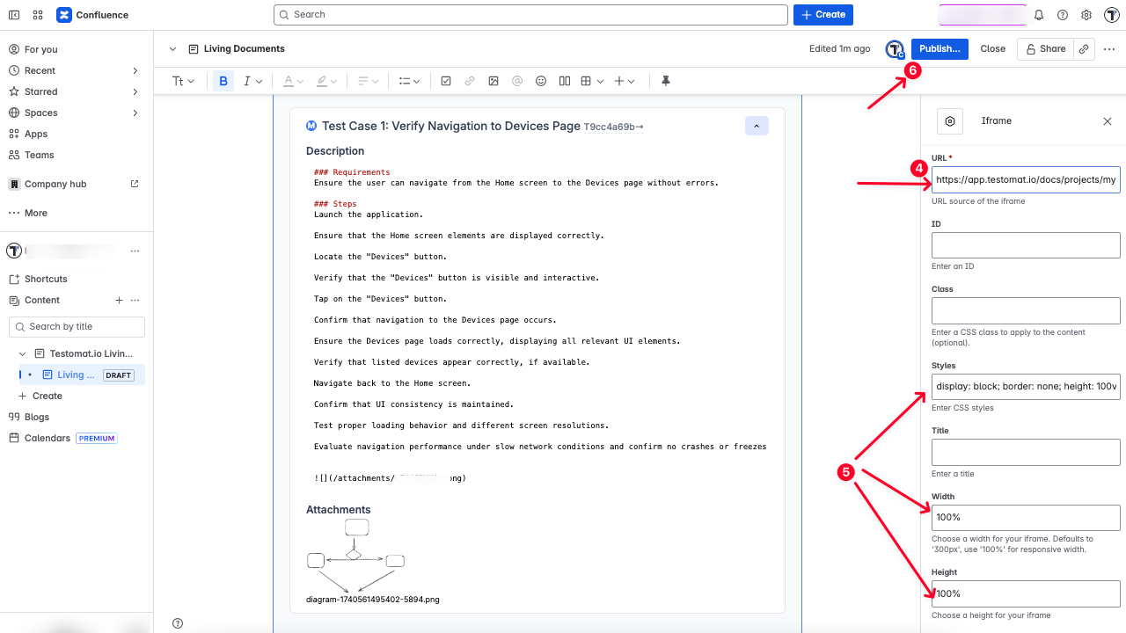
Task: Open the Iframe macro settings gear icon
Action: coord(950,121)
